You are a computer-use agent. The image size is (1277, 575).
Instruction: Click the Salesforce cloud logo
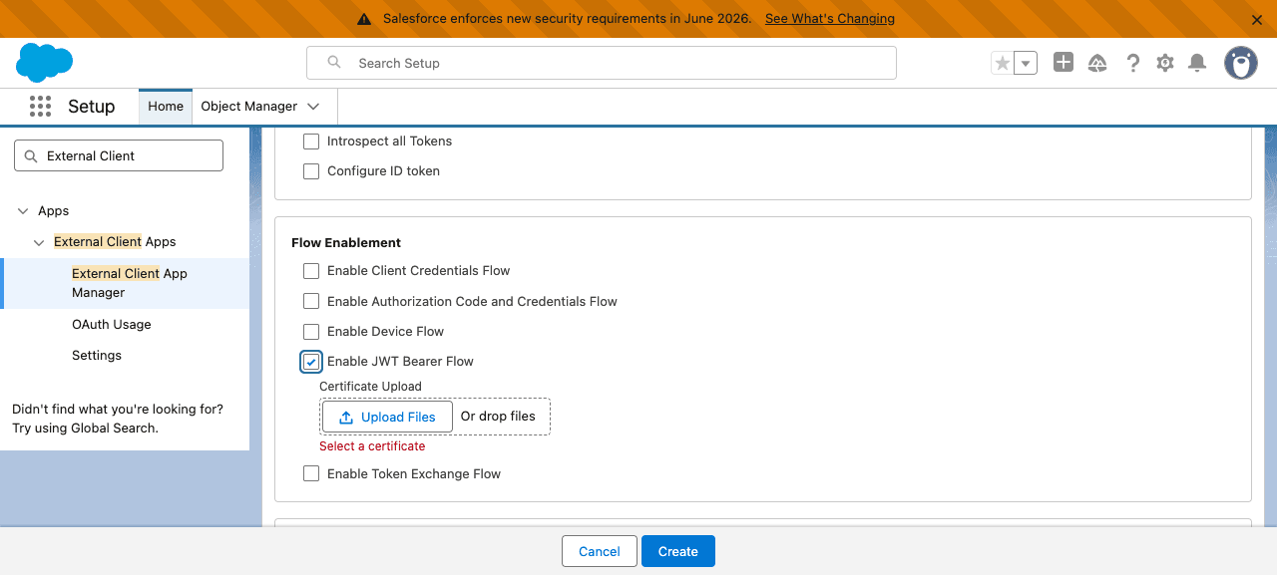click(44, 63)
